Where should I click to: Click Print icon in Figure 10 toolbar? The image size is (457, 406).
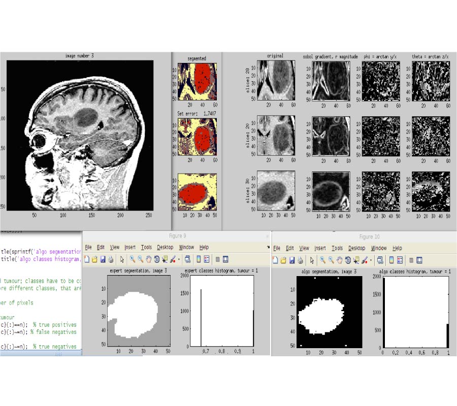point(300,259)
